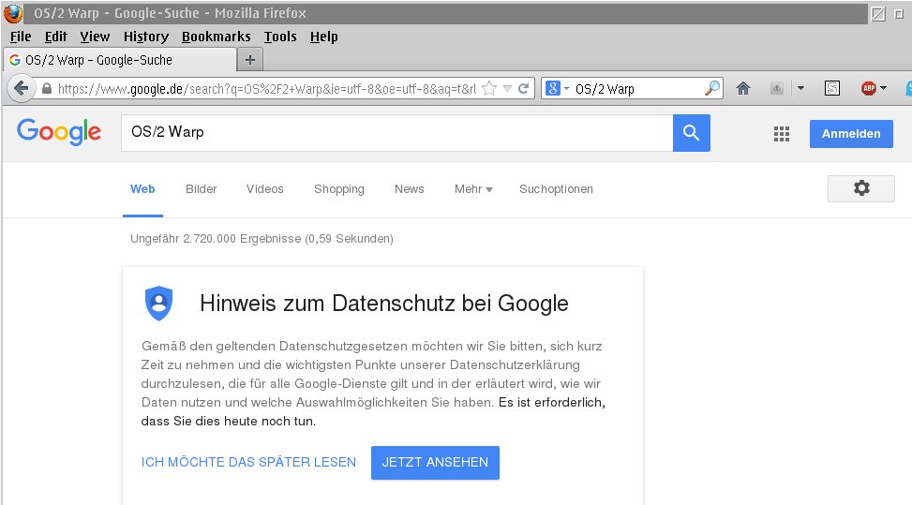Open the dropdown arrow next to downloads icon
The width and height of the screenshot is (912, 505).
(800, 88)
